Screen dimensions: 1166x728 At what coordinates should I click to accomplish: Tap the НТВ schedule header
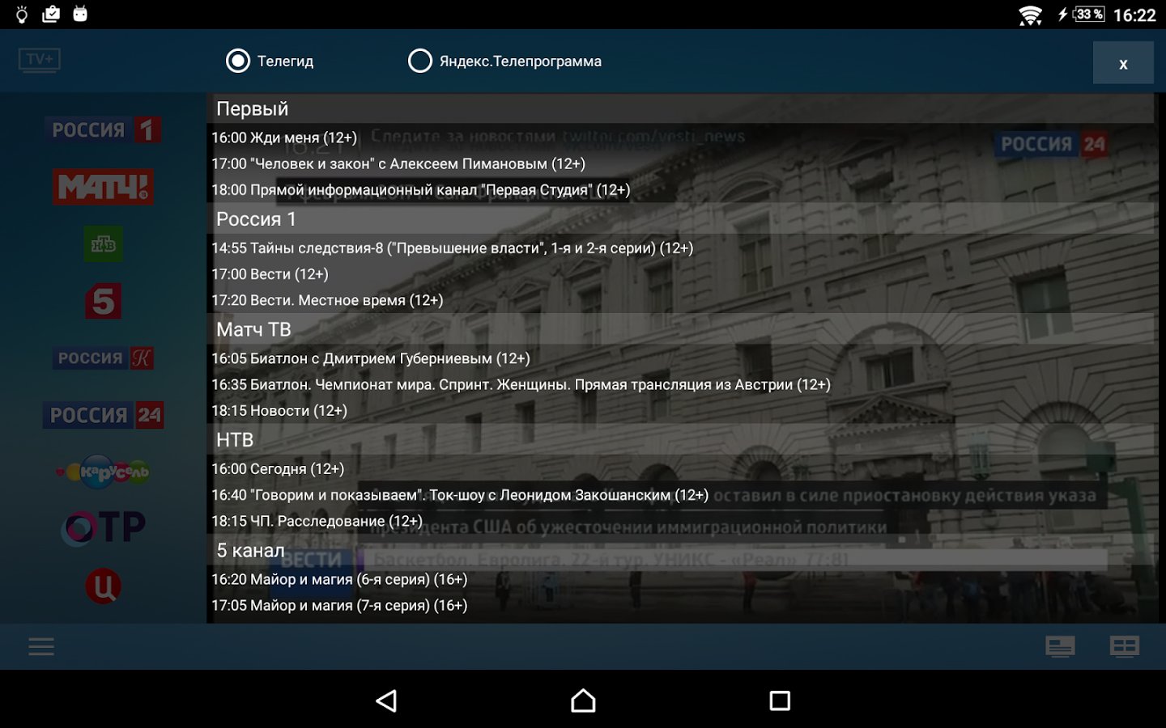(680, 439)
